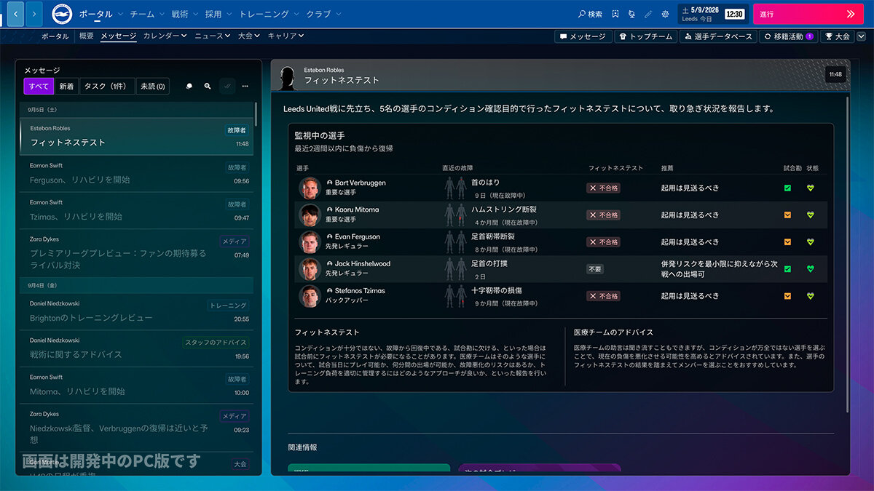Open the プレミアリーグプレビュー media message
This screenshot has width=874, height=491.
tap(136, 252)
